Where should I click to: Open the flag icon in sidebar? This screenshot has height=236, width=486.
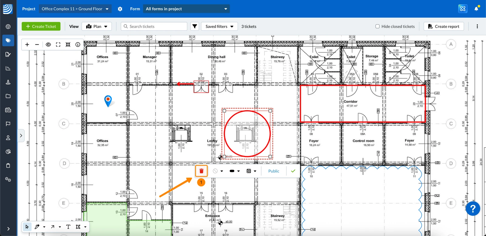tap(8, 124)
